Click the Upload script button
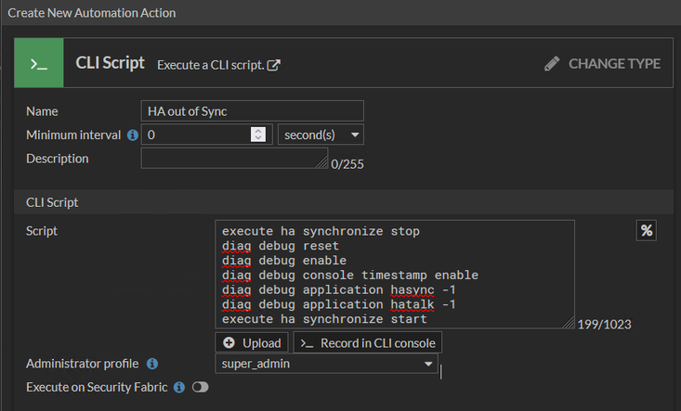The image size is (681, 411). click(x=252, y=343)
